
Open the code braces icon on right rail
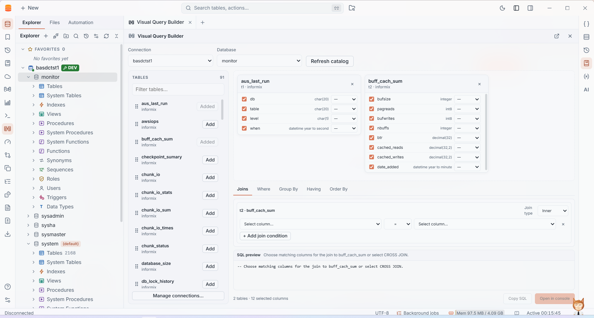586,24
